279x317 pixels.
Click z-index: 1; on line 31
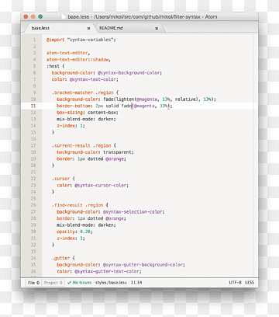71,239
